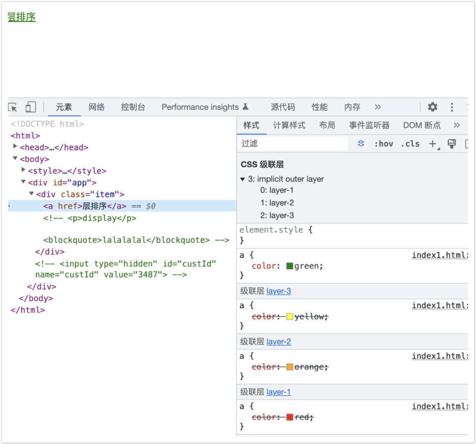Switch to the 性能 tab
The height and width of the screenshot is (444, 476).
point(320,107)
